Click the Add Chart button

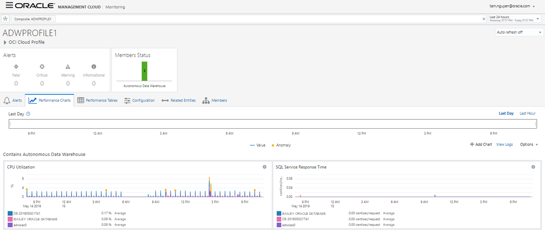point(481,145)
